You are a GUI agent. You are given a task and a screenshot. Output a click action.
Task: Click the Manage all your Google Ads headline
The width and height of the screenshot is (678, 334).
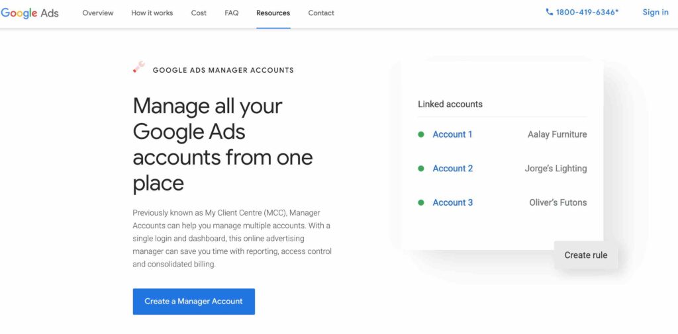[222, 144]
